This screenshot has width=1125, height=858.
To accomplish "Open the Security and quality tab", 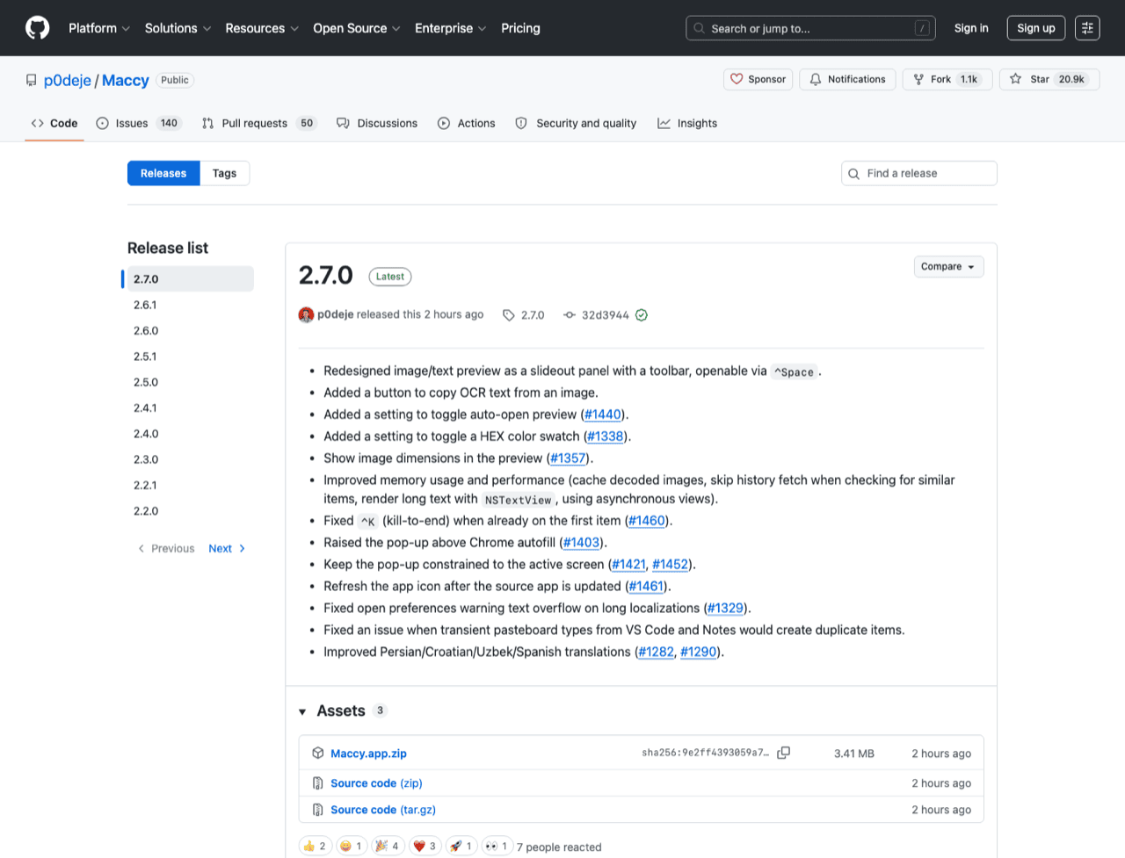I will [576, 123].
